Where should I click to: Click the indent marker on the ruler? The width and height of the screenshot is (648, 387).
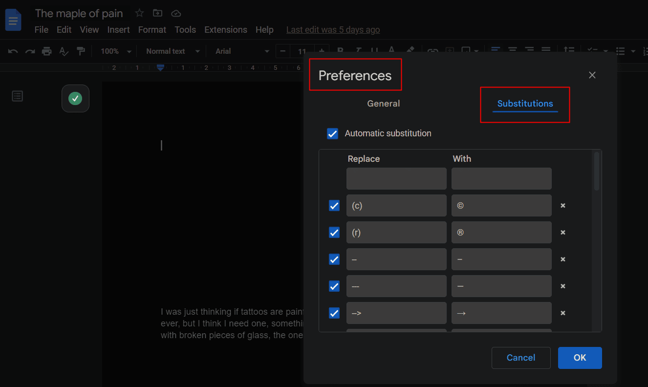coord(160,68)
